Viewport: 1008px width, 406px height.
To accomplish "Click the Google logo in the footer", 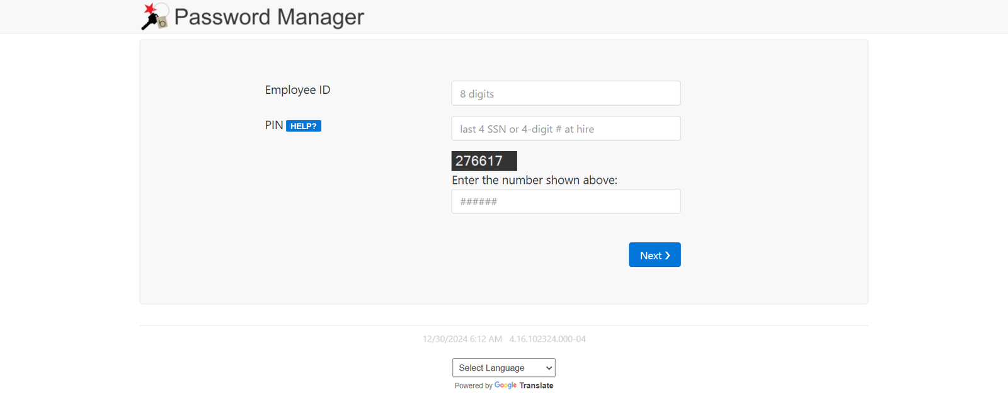I will tap(505, 385).
